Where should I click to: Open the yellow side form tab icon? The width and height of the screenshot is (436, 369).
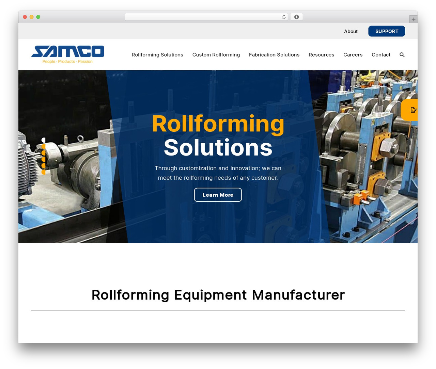coord(410,110)
